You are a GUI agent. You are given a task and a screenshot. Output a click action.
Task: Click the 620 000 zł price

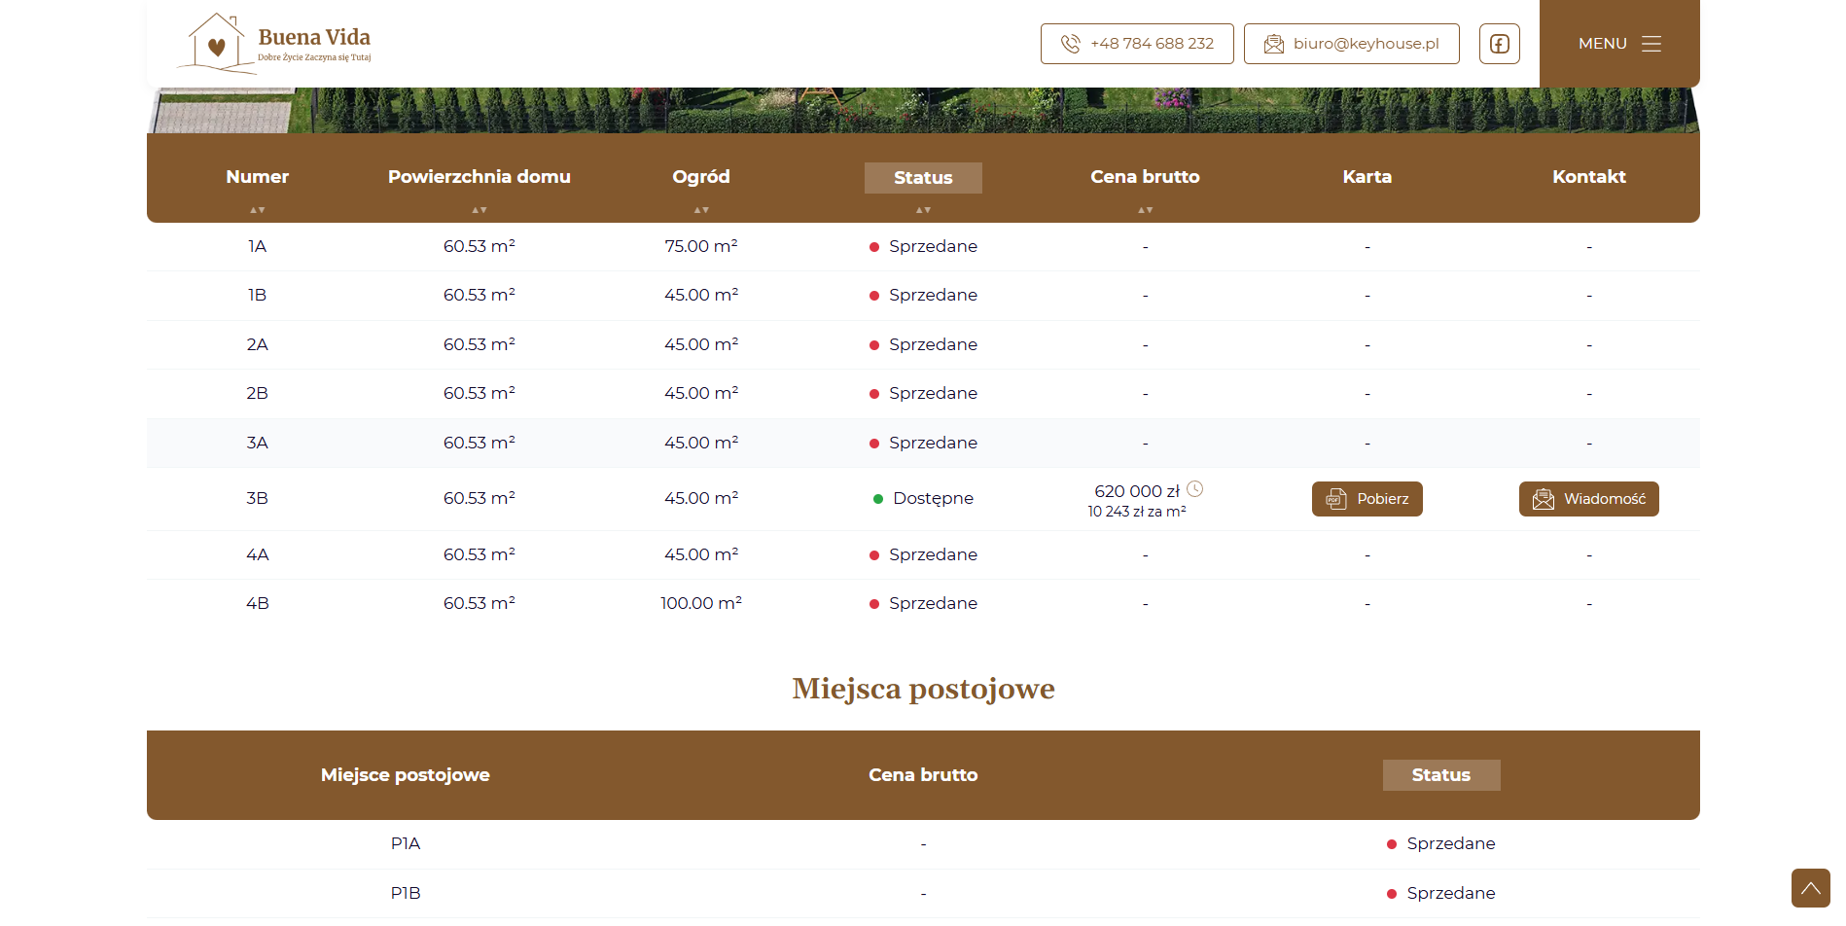[1137, 491]
